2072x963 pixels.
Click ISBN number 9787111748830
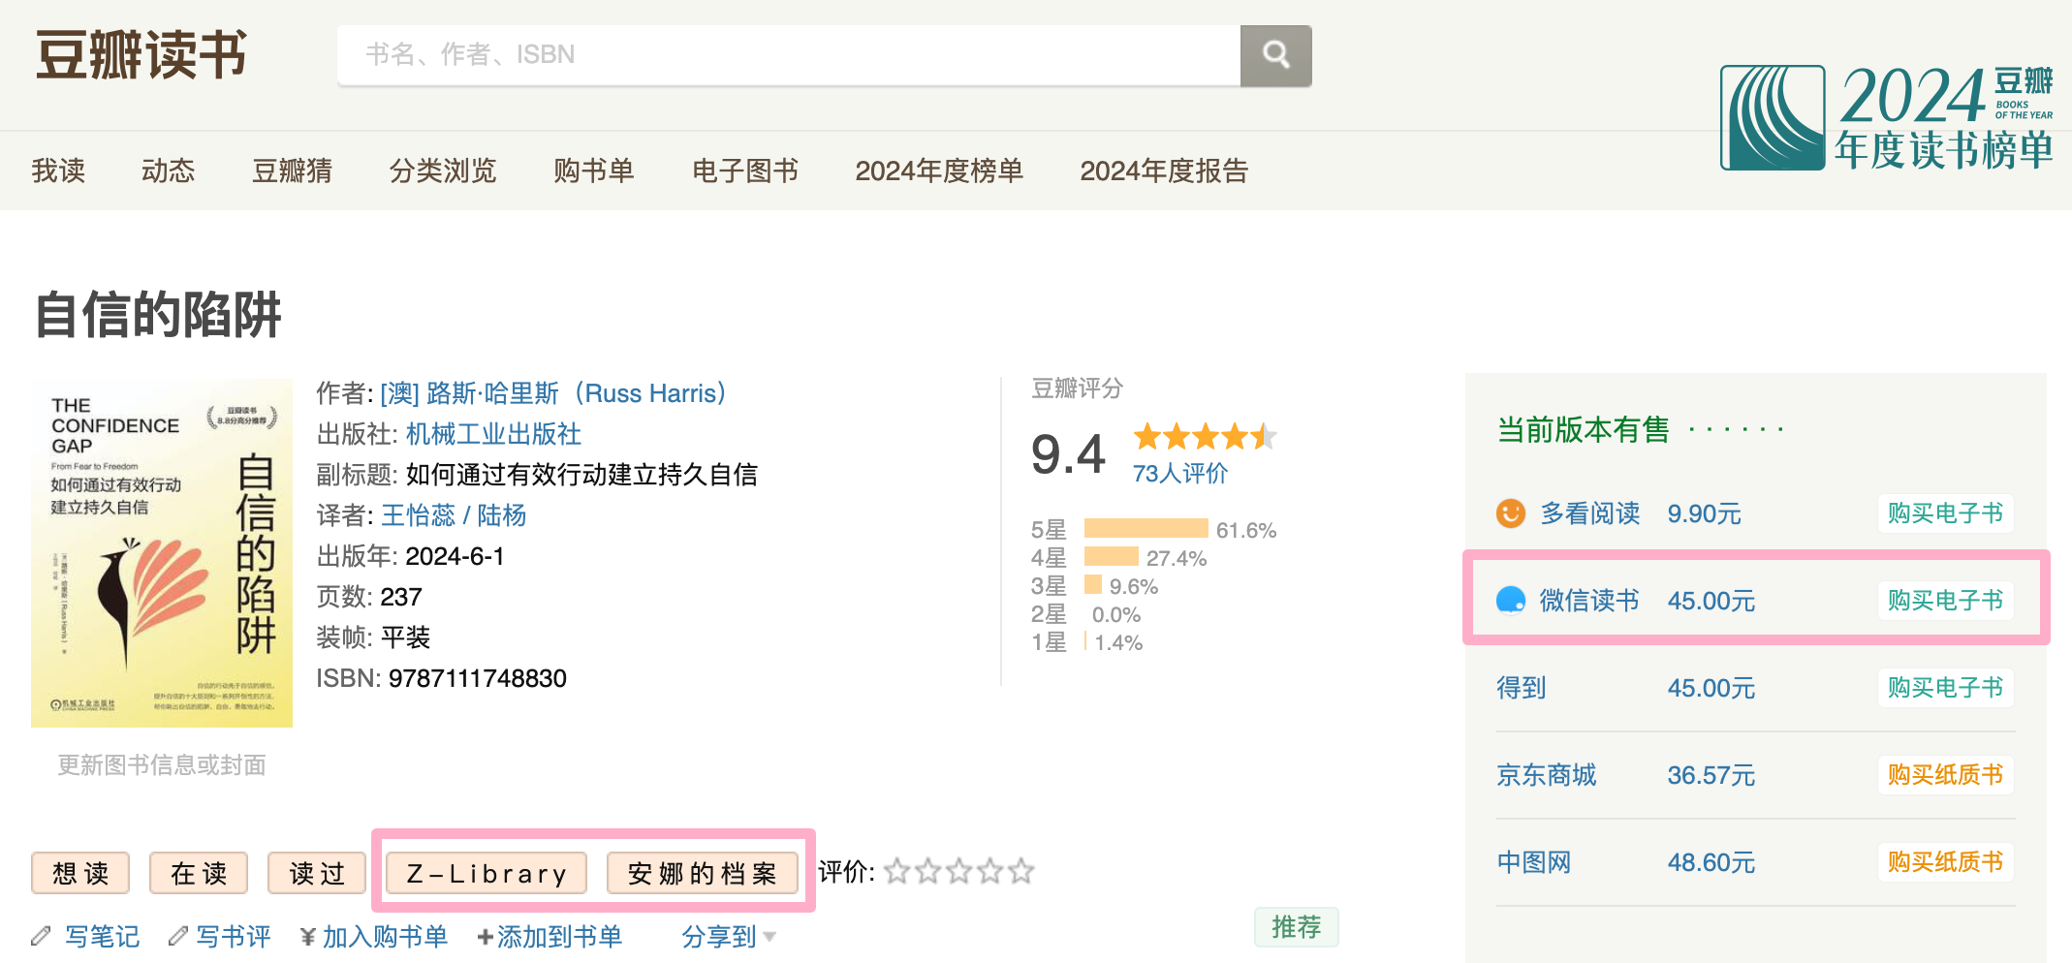point(478,678)
